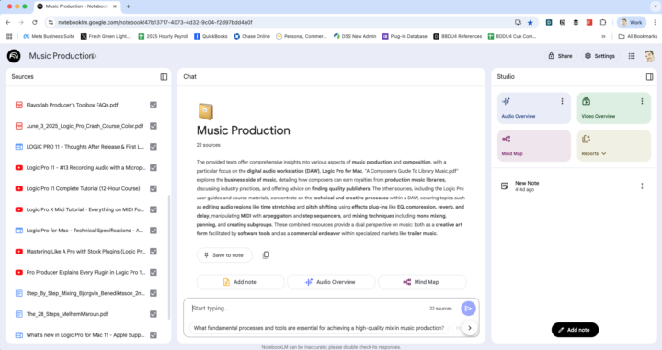Open the NotebookLM home logo
Viewport: 662px width, 350px height.
pos(14,56)
